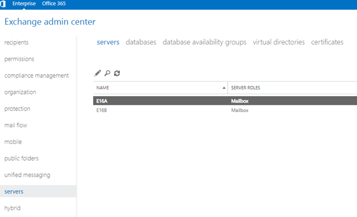This screenshot has width=357, height=217.
Task: Open unified messaging section
Action: coord(27,175)
